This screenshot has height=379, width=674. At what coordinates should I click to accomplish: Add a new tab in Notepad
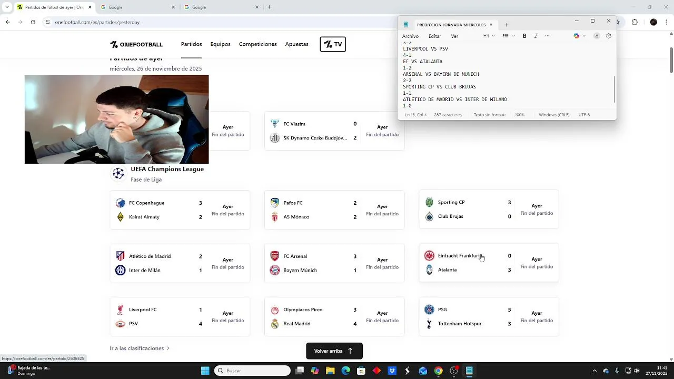pyautogui.click(x=506, y=25)
